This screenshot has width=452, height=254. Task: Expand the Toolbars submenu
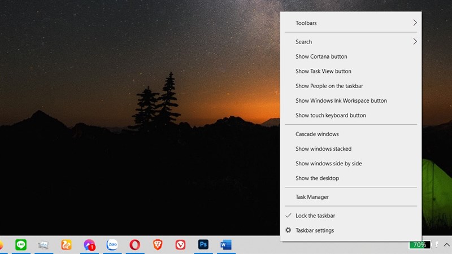click(350, 23)
